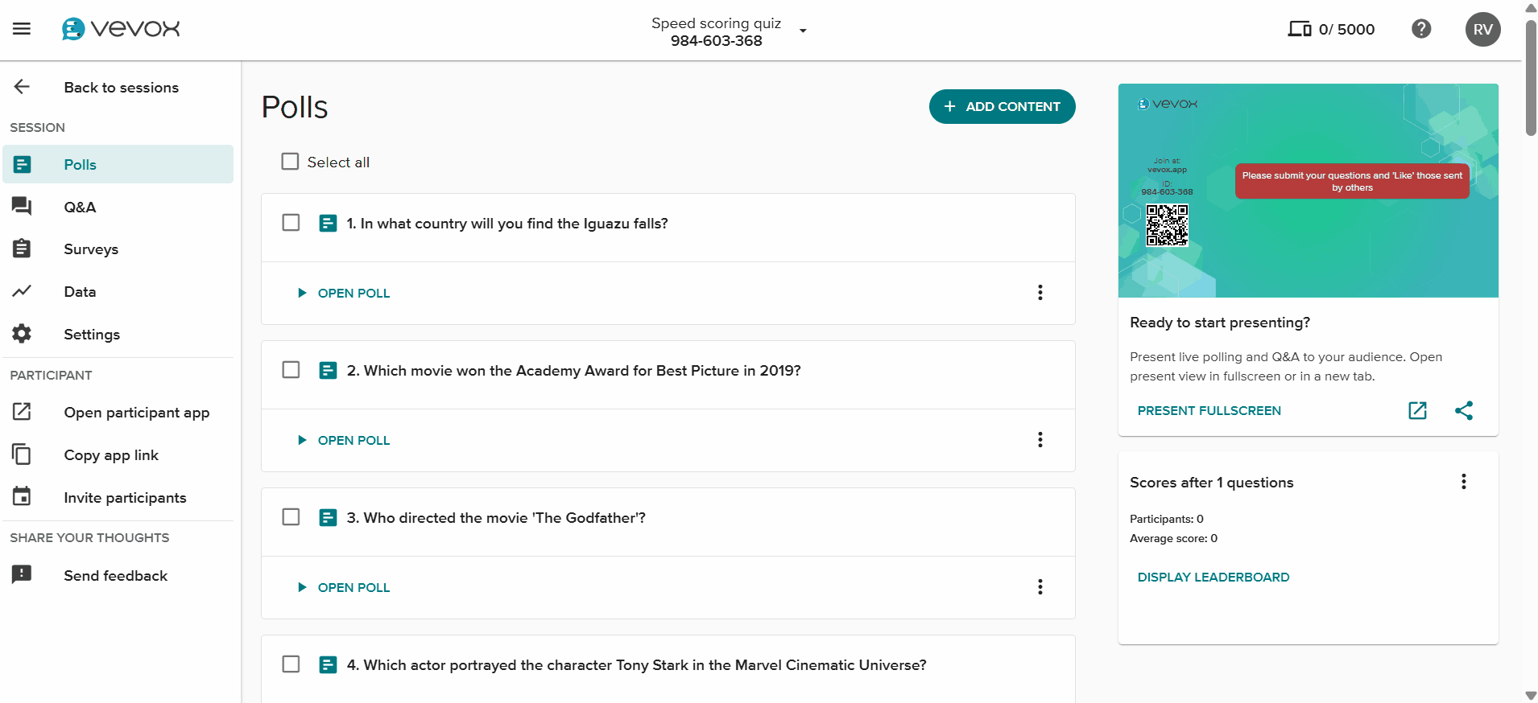Open the Surveys section

[118, 249]
